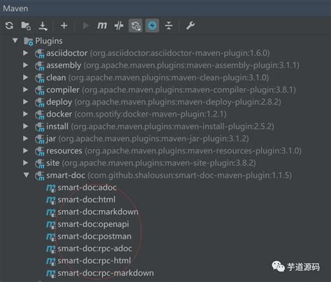The image size is (331, 282).
Task: Expand the jar plugin node
Action: [26, 138]
